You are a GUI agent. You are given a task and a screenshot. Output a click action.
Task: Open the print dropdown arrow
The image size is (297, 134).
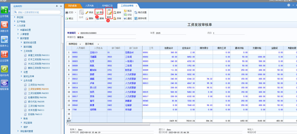tap(75, 12)
